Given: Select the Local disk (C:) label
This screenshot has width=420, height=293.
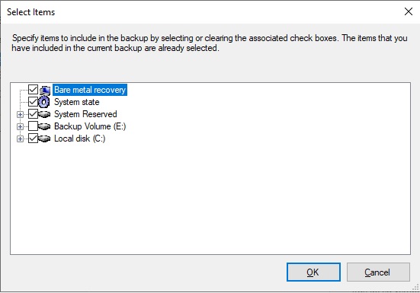Looking at the screenshot, I should [x=79, y=139].
